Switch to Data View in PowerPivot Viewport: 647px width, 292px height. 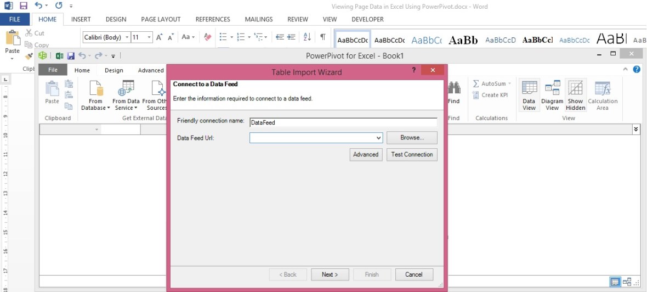(529, 96)
